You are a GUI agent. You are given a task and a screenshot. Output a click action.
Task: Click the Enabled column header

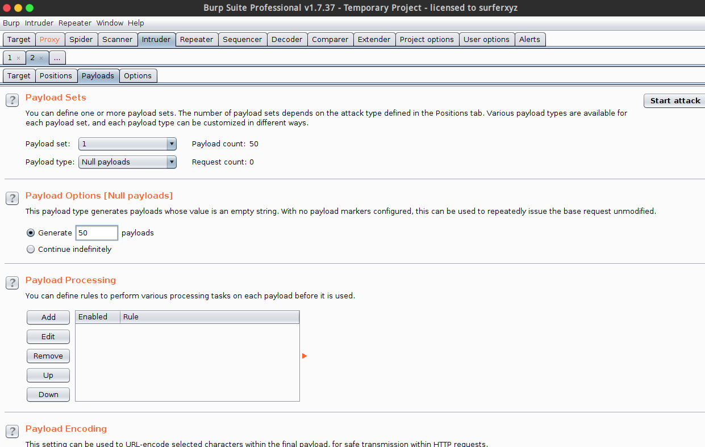(98, 317)
